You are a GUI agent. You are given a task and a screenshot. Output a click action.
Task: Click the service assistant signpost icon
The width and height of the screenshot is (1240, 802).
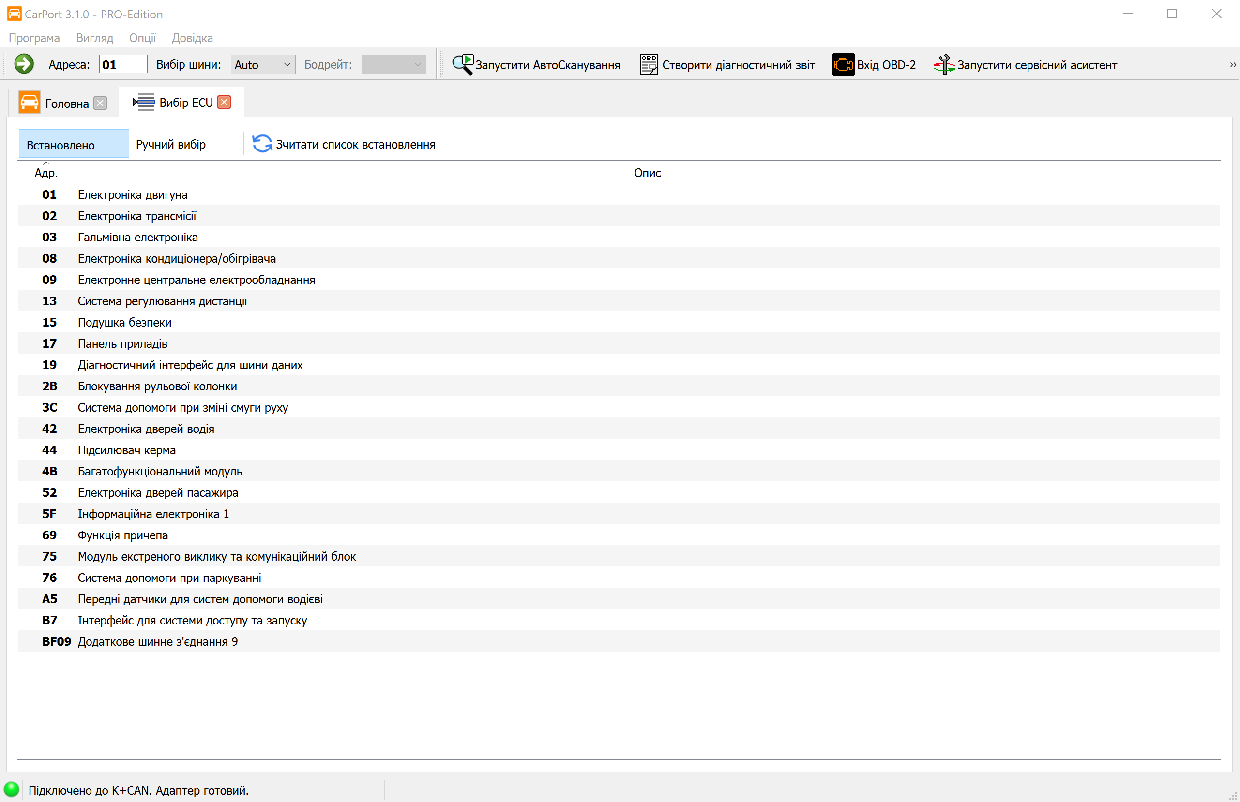943,65
